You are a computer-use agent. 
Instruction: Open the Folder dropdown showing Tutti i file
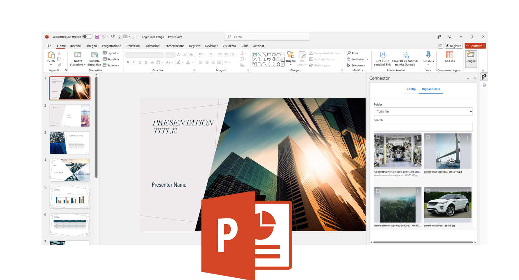point(423,111)
